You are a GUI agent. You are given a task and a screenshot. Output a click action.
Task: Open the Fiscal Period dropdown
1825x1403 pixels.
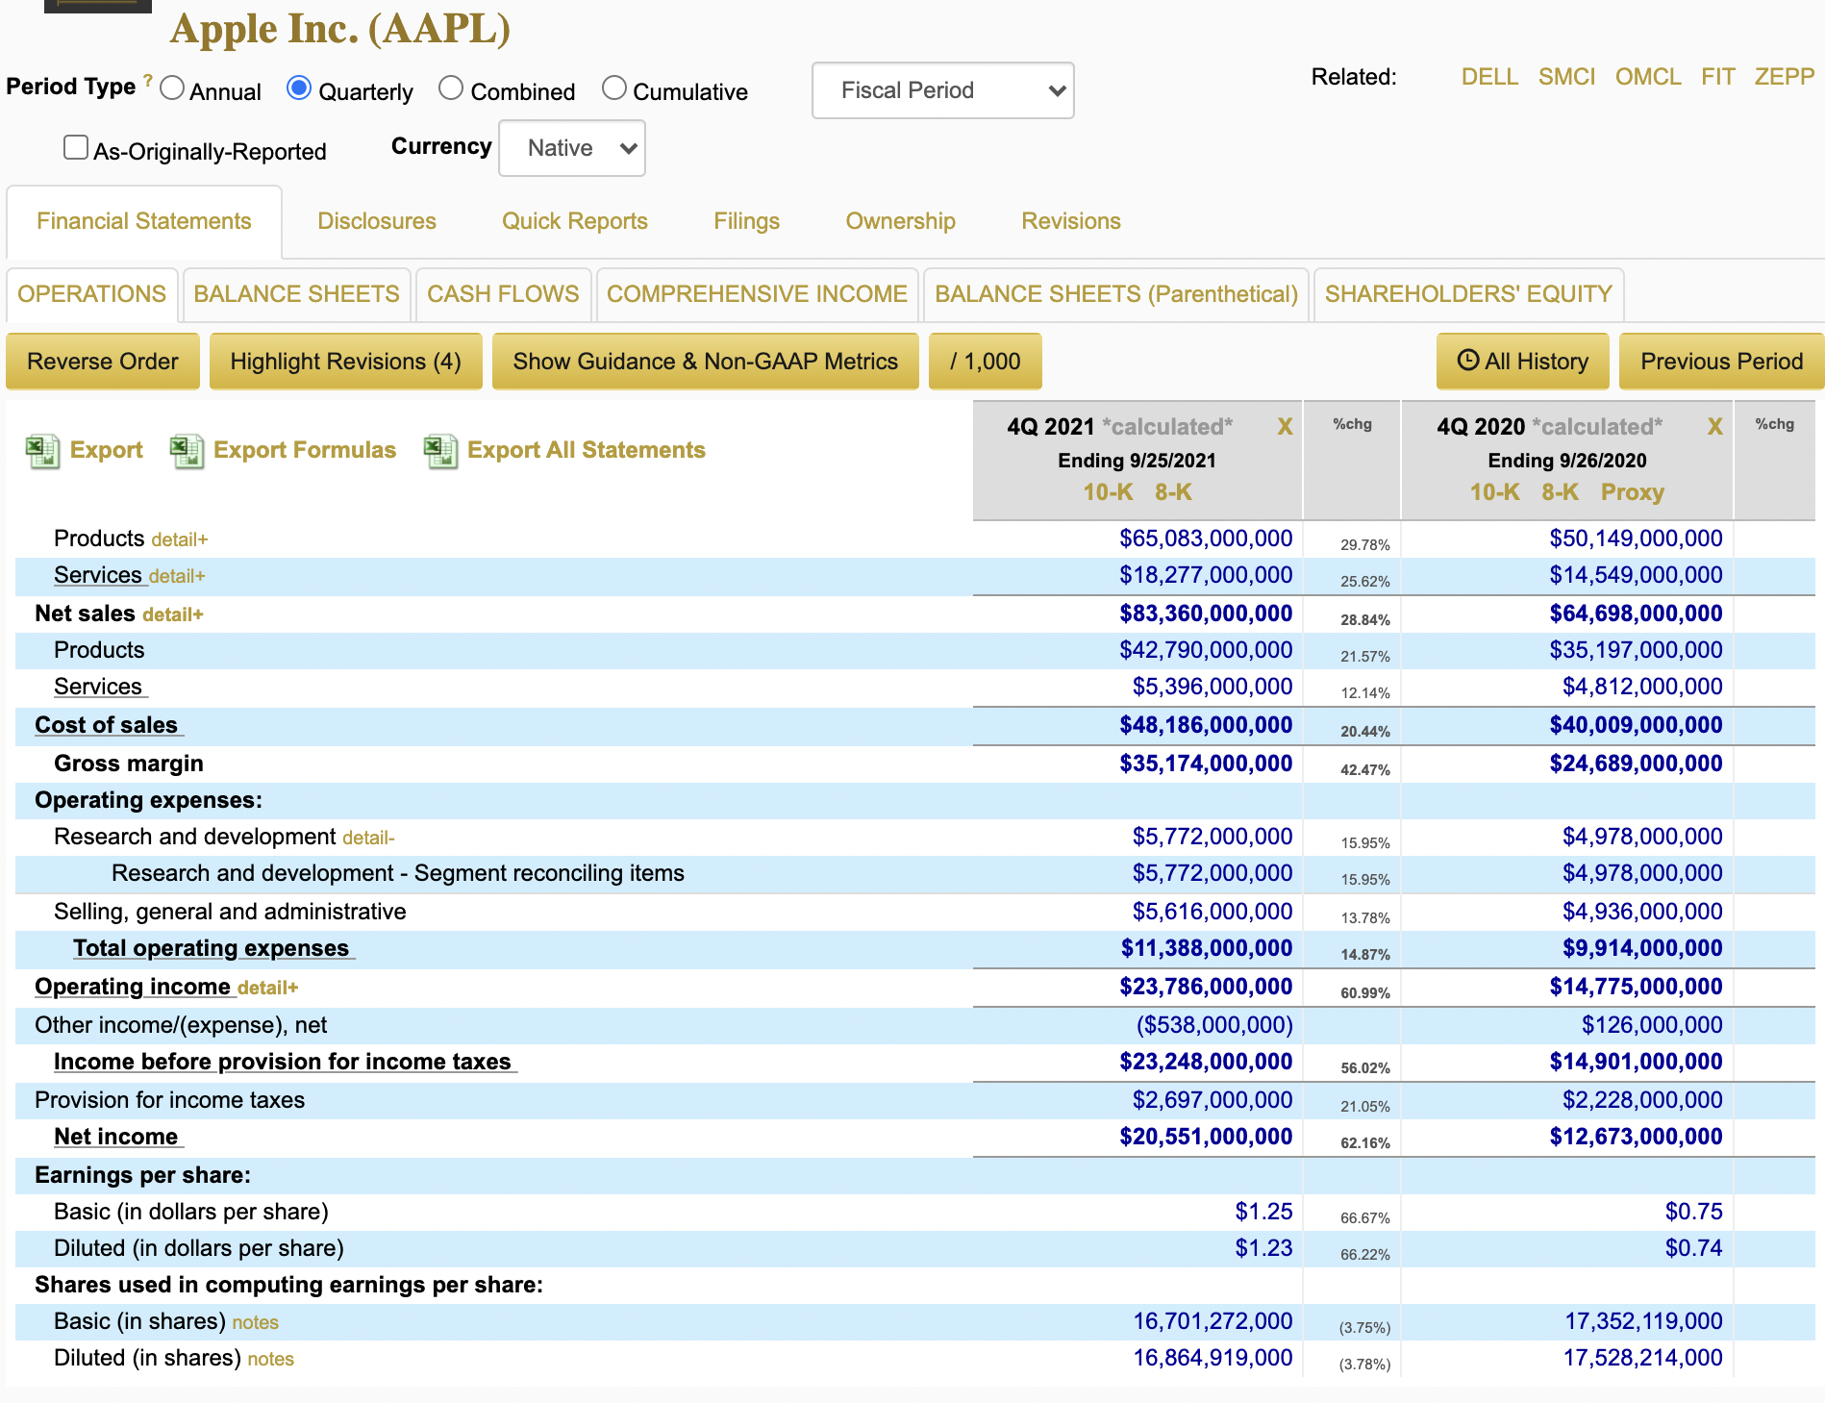coord(942,90)
